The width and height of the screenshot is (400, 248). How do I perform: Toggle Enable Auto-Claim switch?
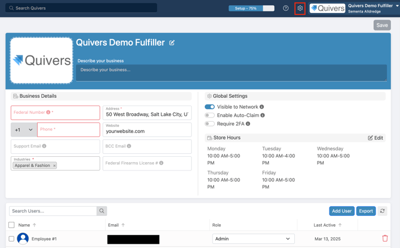click(x=210, y=115)
